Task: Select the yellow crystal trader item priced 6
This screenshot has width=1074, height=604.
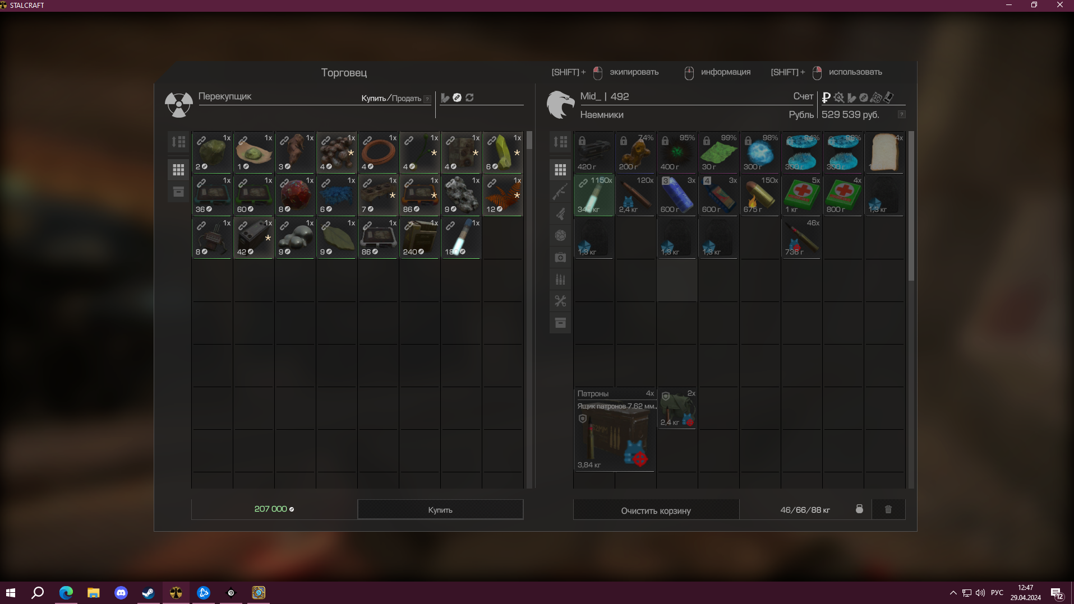Action: [503, 152]
